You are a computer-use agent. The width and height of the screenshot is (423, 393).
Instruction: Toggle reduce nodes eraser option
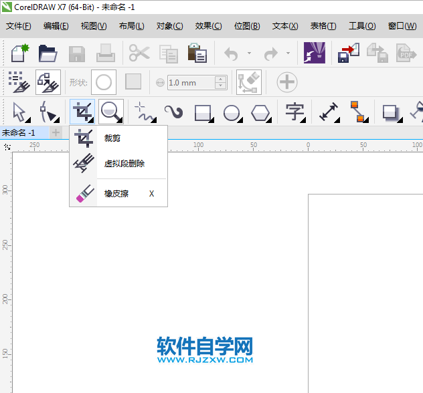249,82
